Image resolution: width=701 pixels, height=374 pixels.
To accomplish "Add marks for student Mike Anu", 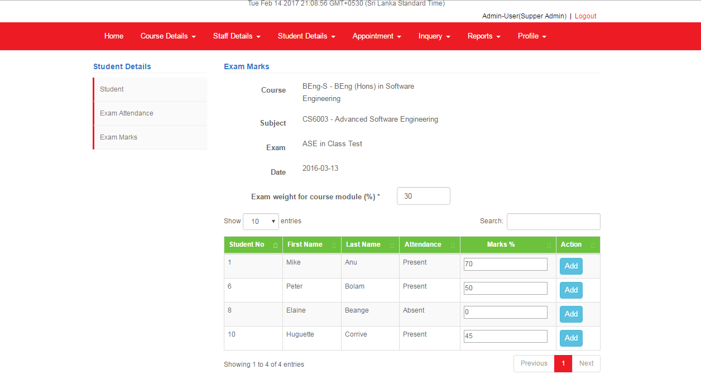I will tap(571, 266).
